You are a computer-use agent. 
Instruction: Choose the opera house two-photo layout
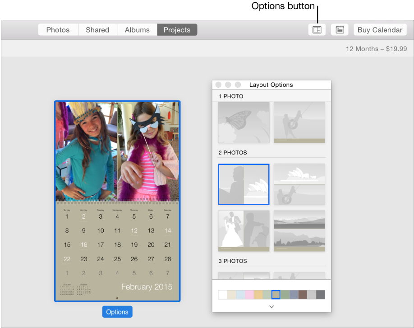click(x=299, y=184)
